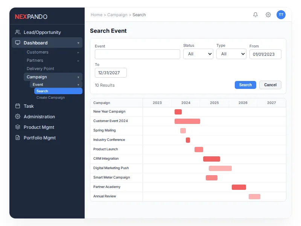
Task: Click the blue Search button
Action: click(245, 85)
